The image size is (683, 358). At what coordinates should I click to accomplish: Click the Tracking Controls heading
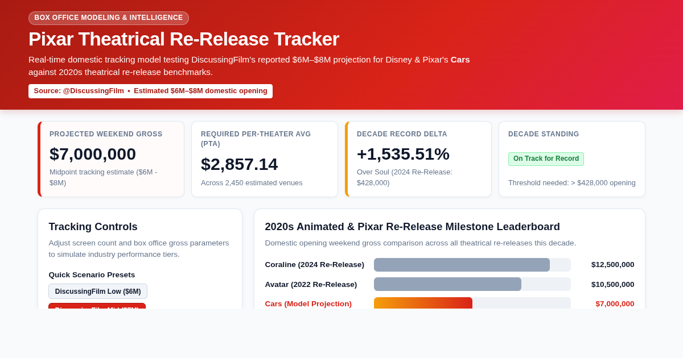(93, 227)
